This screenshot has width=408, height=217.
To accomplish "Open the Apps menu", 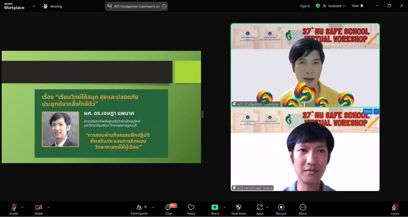I will 260,209.
